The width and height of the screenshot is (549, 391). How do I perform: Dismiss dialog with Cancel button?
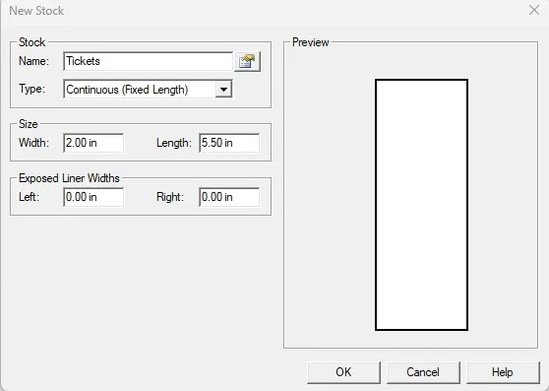tap(423, 372)
